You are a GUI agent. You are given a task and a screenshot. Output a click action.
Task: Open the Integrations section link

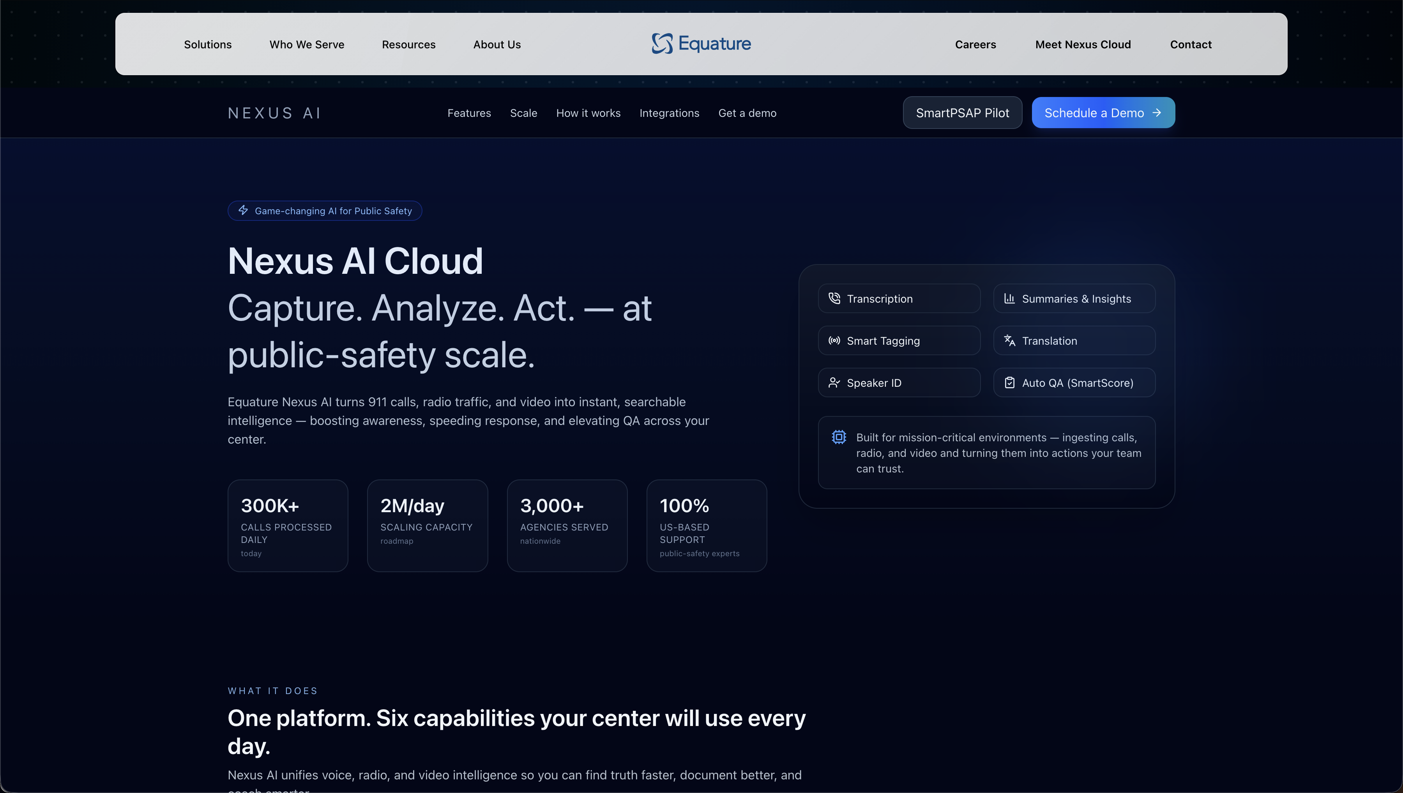(x=670, y=113)
